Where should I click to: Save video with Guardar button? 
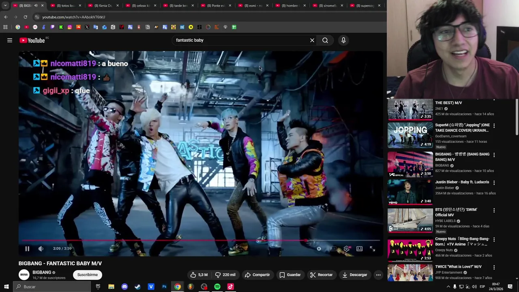tap(290, 275)
